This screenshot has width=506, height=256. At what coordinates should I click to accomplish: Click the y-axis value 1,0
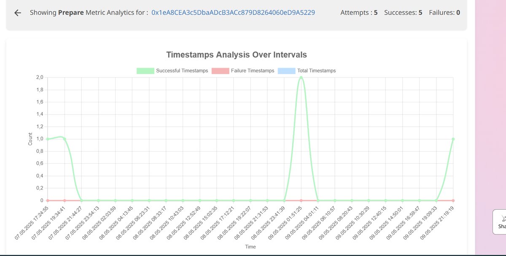point(40,139)
